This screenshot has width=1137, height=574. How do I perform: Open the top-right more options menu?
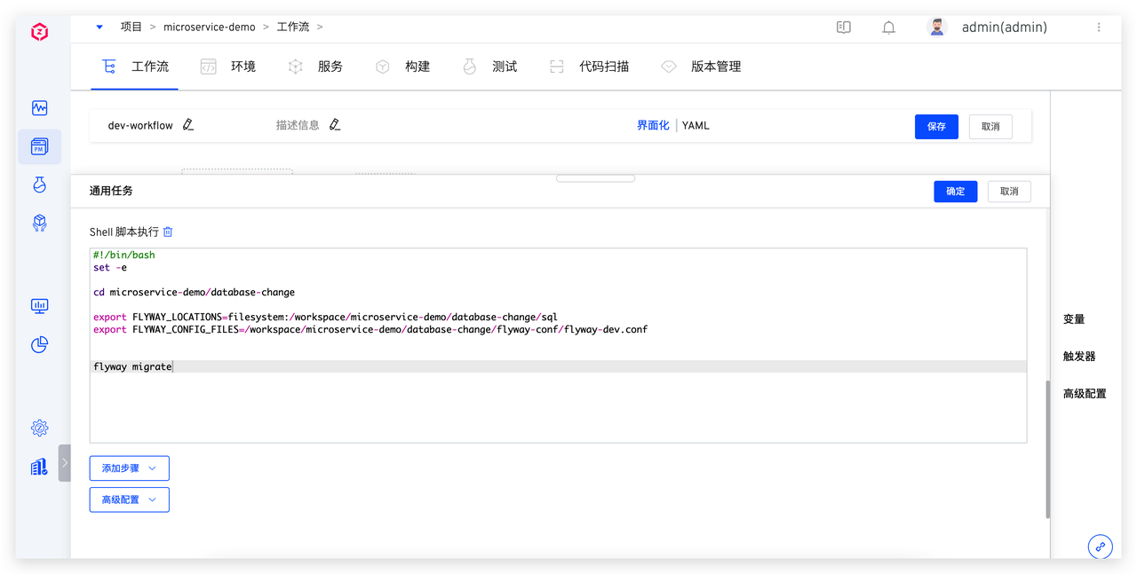point(1099,28)
